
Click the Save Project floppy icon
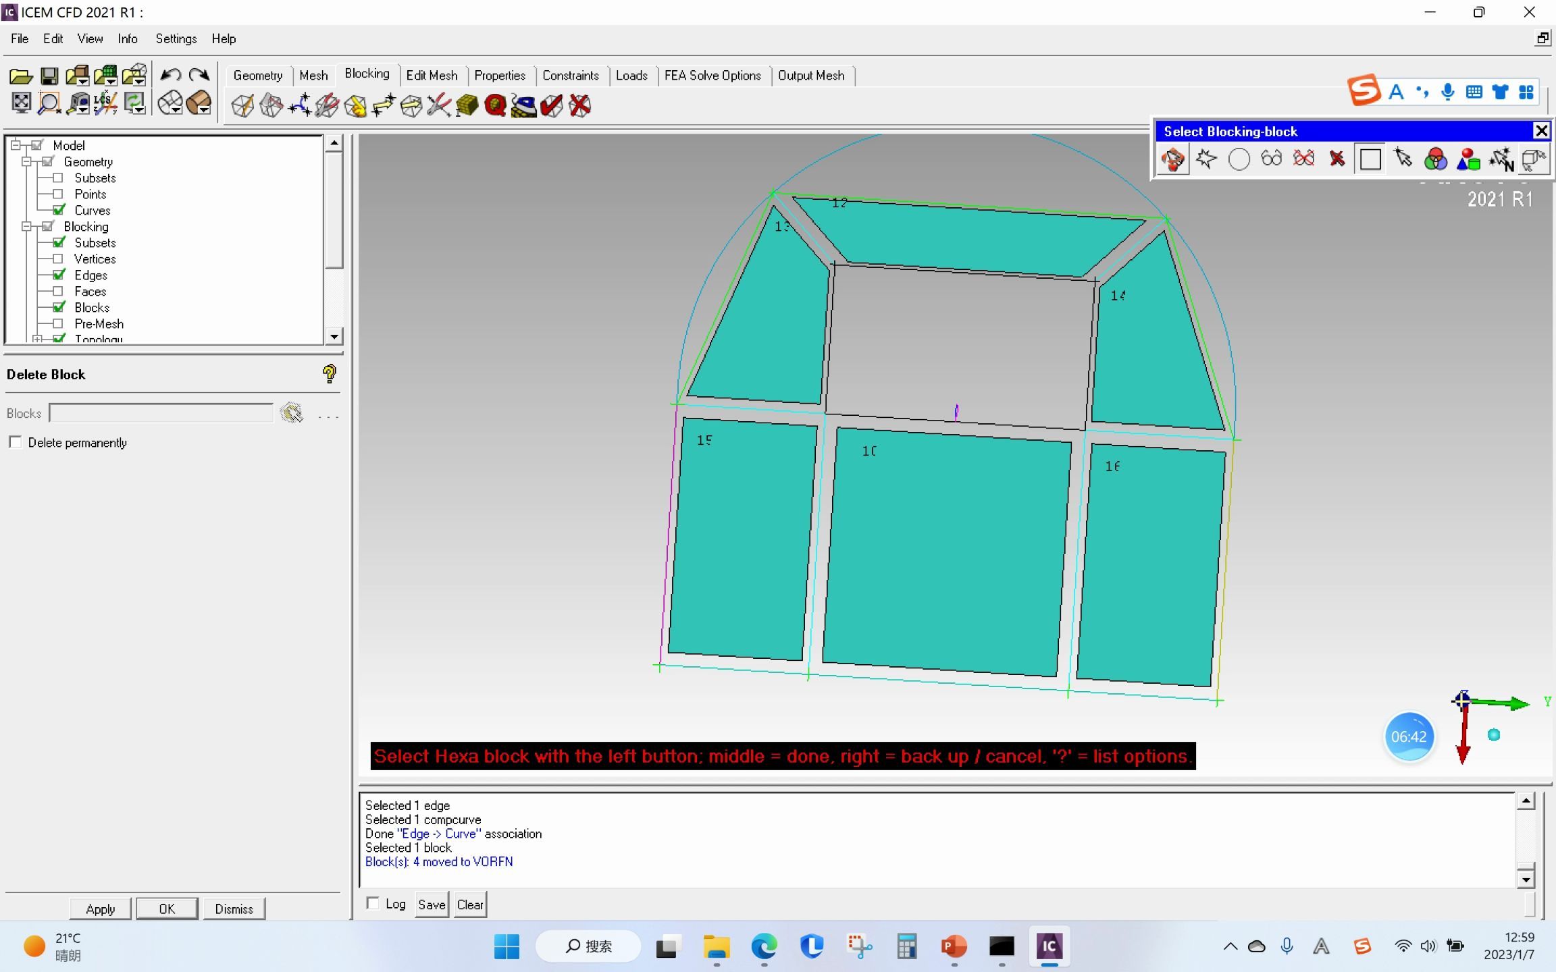pos(49,76)
